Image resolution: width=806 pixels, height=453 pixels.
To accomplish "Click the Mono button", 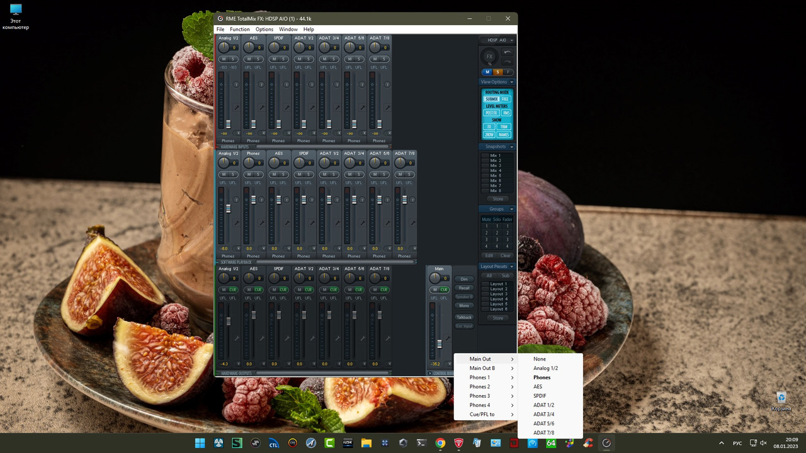I will pyautogui.click(x=464, y=305).
